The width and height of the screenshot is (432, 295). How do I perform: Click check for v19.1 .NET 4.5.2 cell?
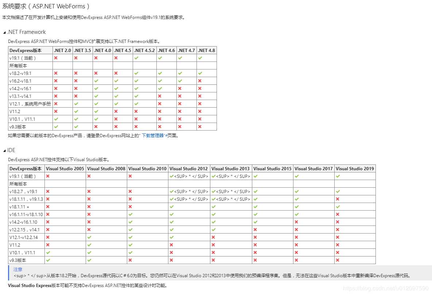[136, 58]
